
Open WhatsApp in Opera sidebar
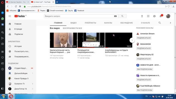[x=2, y=19]
